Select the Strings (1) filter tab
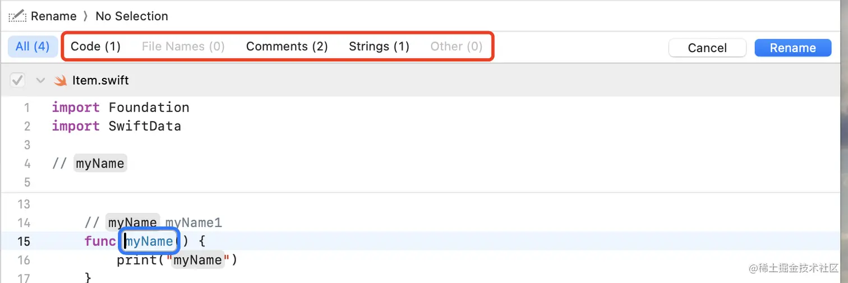Image resolution: width=848 pixels, height=283 pixels. 379,47
